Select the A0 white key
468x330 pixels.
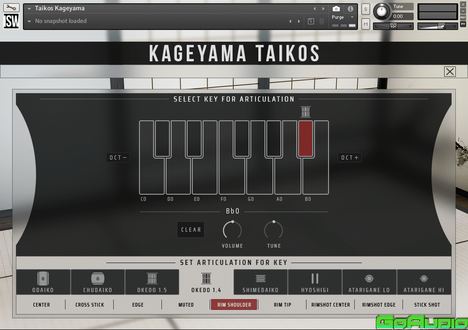click(287, 176)
